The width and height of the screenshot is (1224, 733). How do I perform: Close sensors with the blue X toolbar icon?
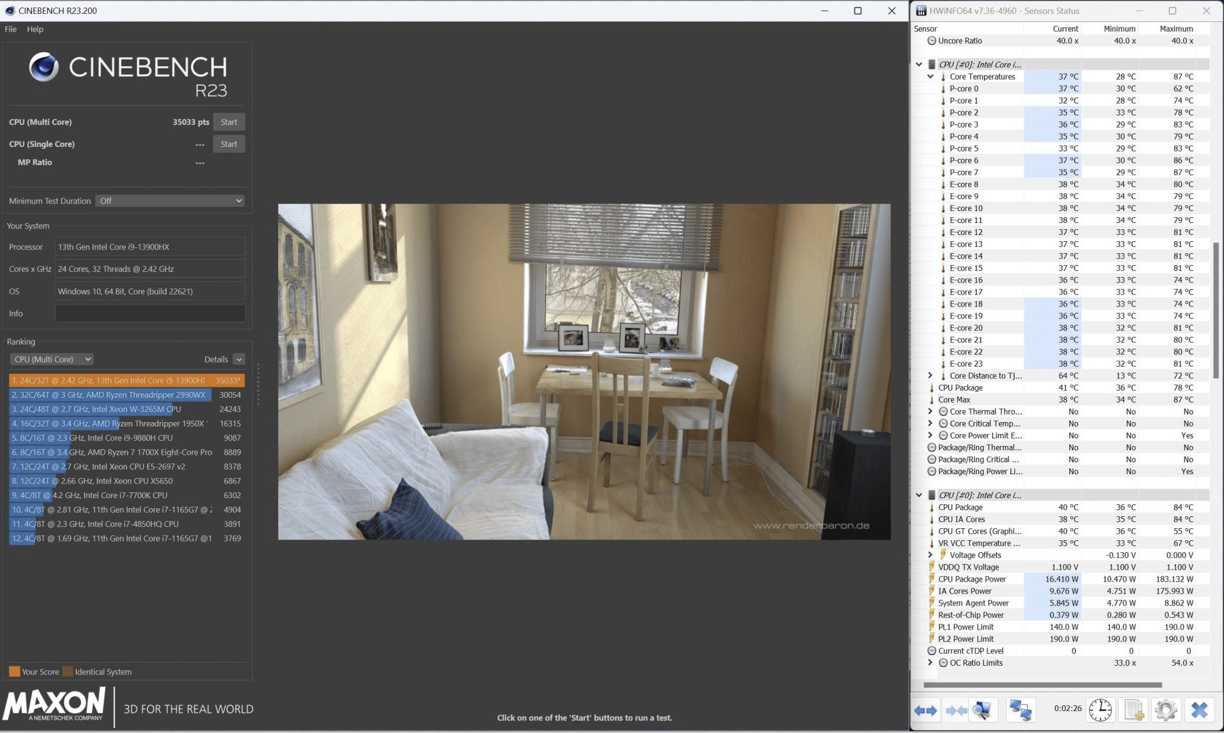(x=1199, y=710)
